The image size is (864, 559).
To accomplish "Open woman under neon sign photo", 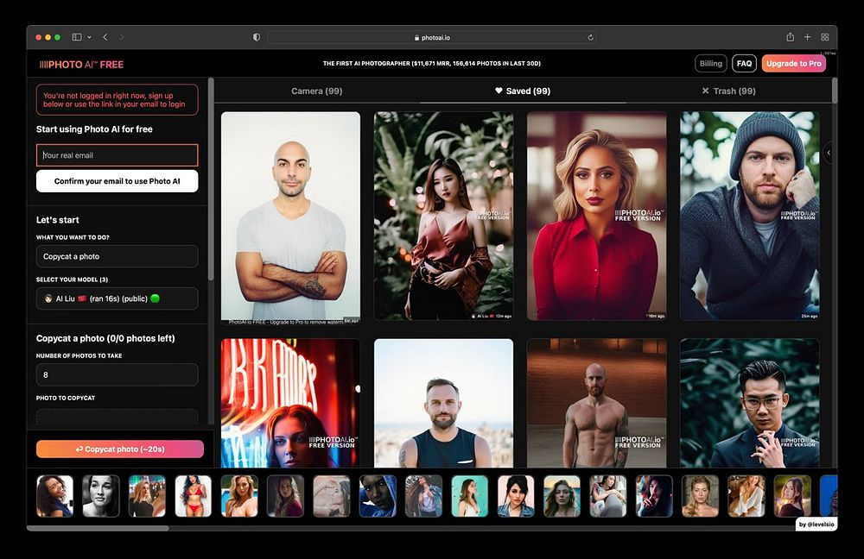I will 290,404.
